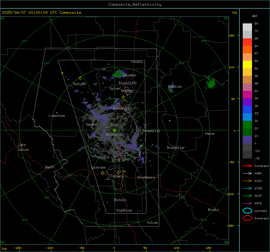
Task: Click the ThreeHills town label
Action: pos(151,131)
